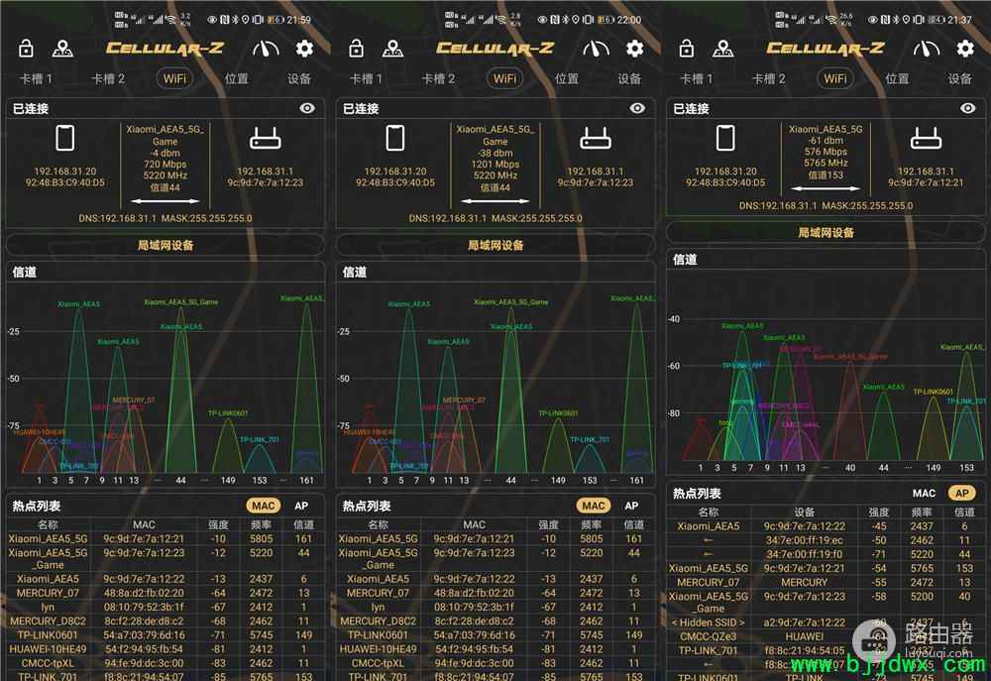Select MAC toggle in the 21:37 hotspot list
The image size is (991, 681).
pyautogui.click(x=924, y=493)
